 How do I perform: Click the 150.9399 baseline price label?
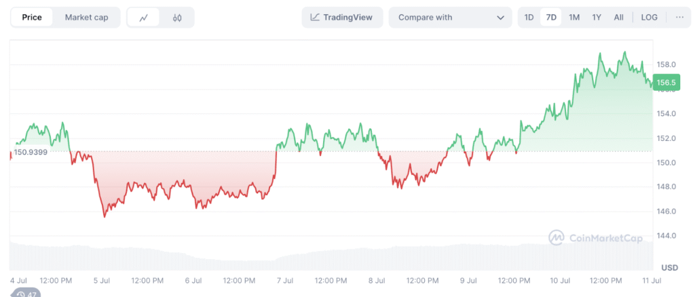tap(31, 152)
